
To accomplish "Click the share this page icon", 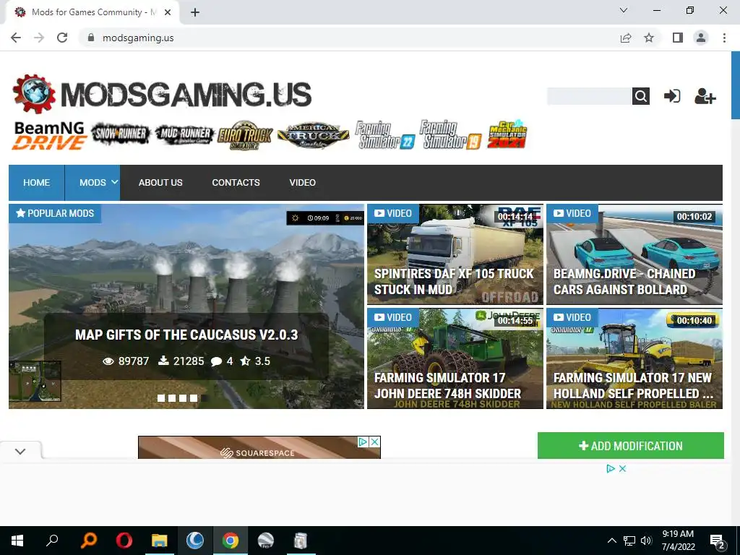I will [626, 38].
